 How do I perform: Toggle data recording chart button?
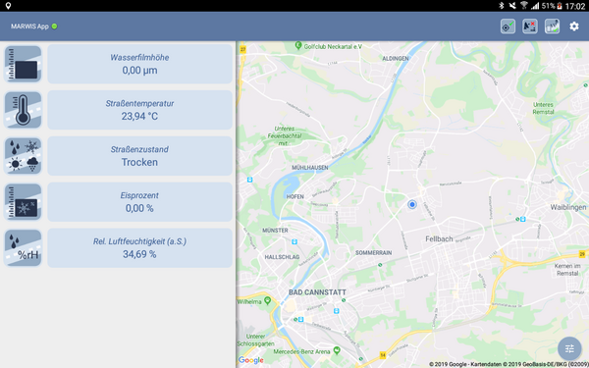point(552,26)
